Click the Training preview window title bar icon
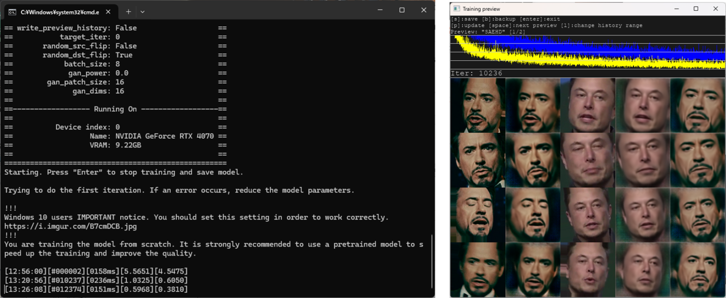The width and height of the screenshot is (726, 298). coord(457,8)
